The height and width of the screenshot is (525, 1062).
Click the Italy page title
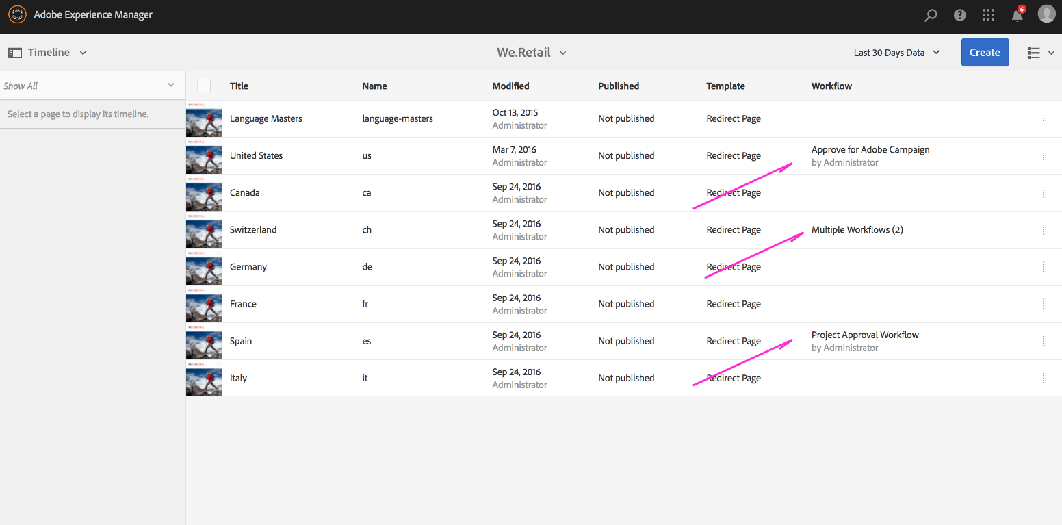pyautogui.click(x=238, y=378)
